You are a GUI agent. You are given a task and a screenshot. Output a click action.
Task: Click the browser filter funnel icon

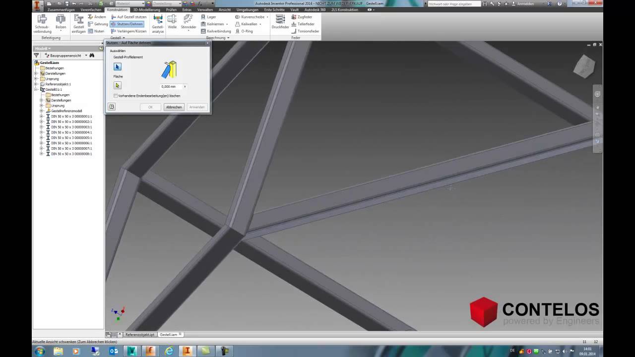[36, 56]
